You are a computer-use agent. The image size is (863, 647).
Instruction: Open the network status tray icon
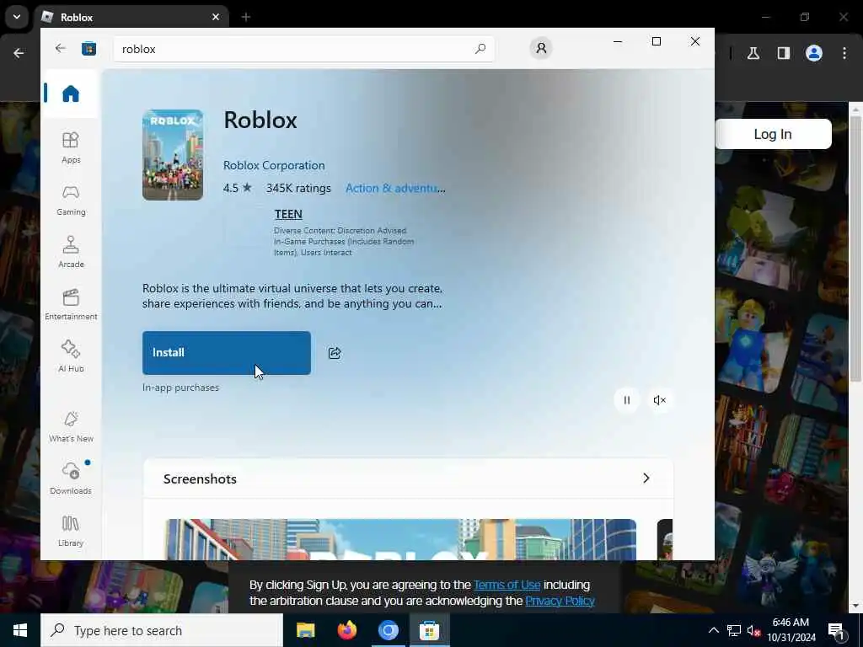coord(734,630)
